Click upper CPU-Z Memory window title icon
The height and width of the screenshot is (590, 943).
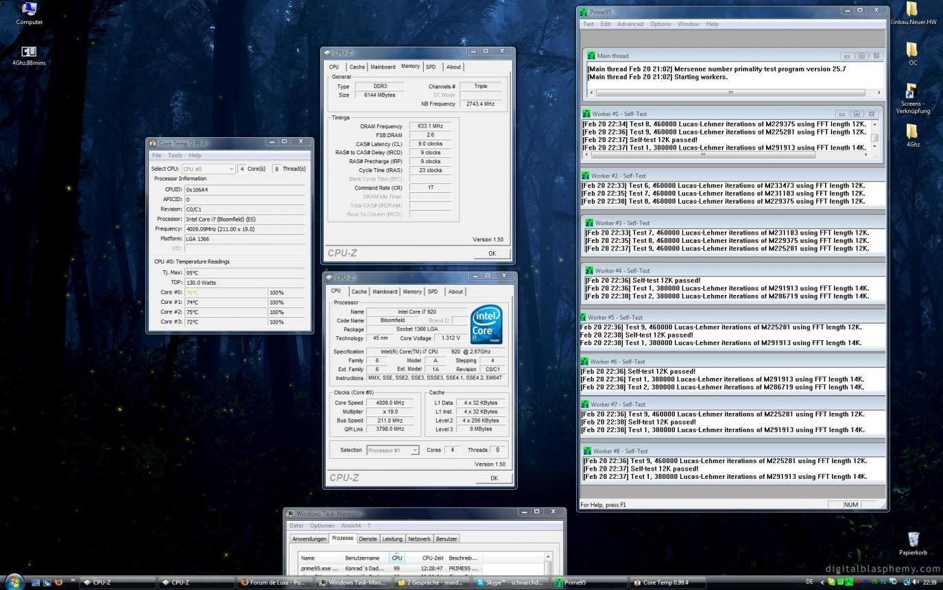(x=328, y=53)
